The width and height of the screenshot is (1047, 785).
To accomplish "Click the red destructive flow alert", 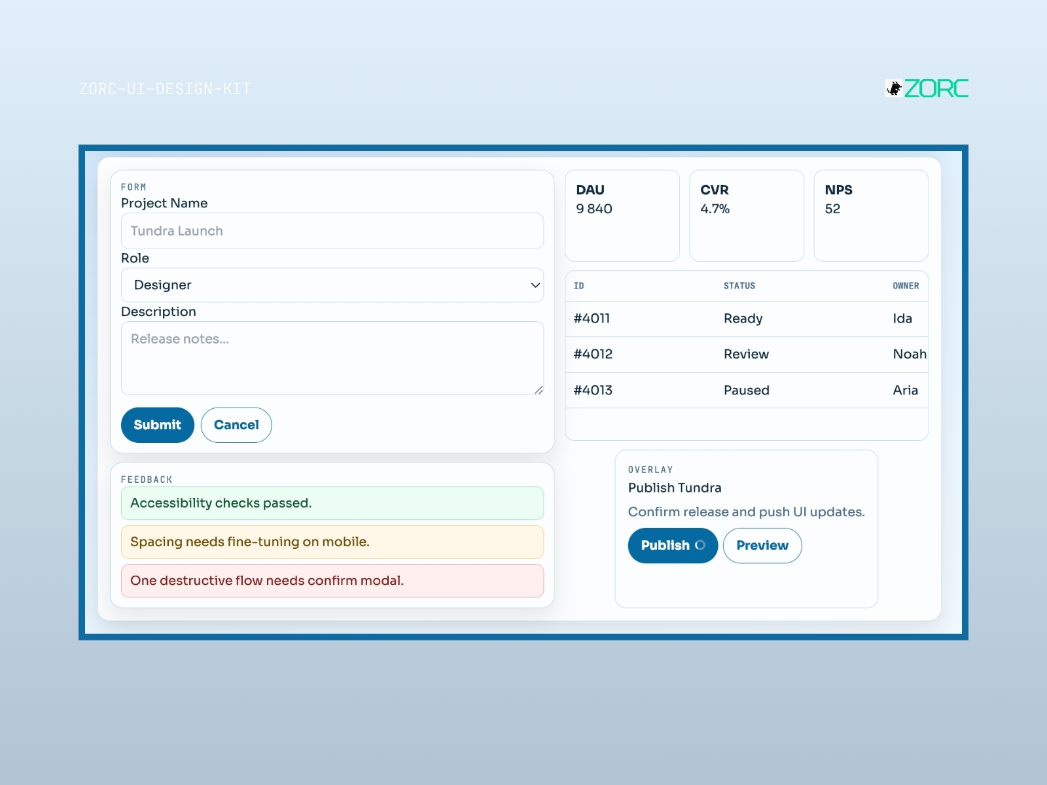I will [x=332, y=581].
